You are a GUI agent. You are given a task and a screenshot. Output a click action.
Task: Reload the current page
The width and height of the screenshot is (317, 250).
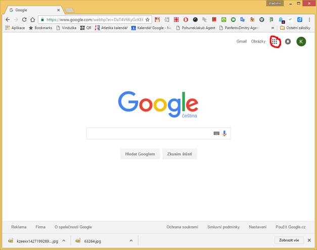[24, 20]
